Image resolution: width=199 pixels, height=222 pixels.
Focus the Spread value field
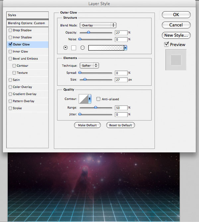(121, 73)
